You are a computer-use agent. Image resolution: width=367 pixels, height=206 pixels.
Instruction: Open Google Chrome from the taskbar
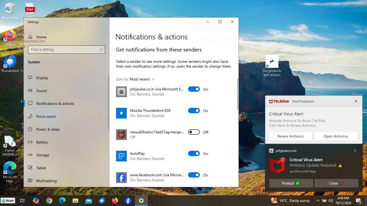pos(49,201)
